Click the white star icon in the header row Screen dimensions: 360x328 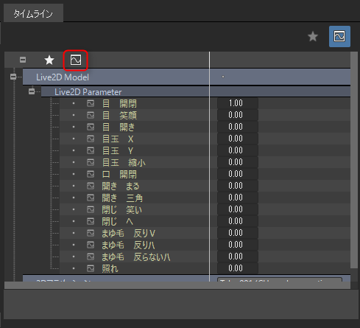pos(49,60)
